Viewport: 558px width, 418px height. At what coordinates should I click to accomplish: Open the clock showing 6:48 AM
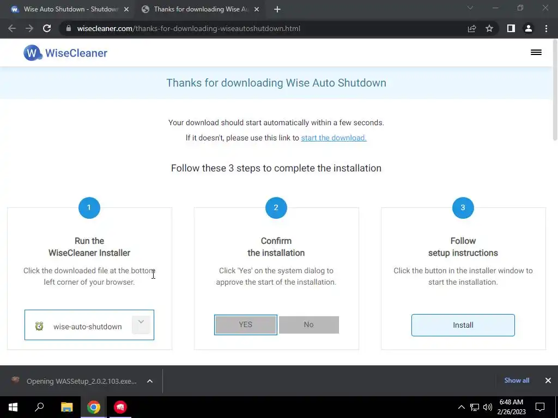click(x=511, y=407)
